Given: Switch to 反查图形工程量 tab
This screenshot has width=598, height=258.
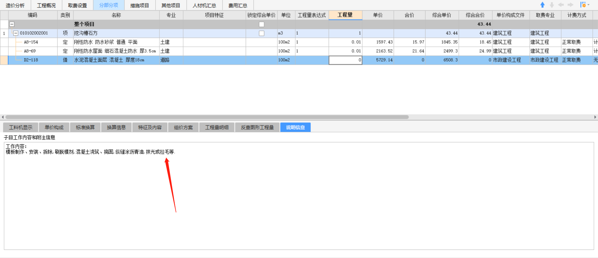Looking at the screenshot, I should tap(257, 127).
